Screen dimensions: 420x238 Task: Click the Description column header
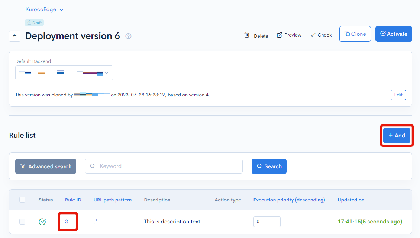pos(157,200)
